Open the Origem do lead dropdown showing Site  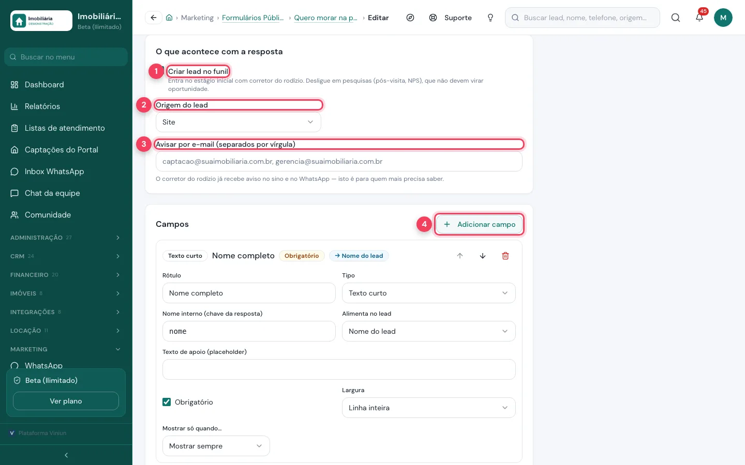point(239,122)
